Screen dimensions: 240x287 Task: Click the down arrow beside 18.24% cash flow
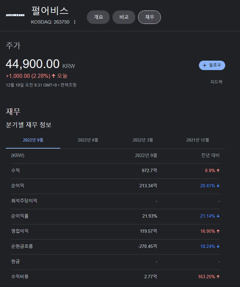[x=218, y=246]
